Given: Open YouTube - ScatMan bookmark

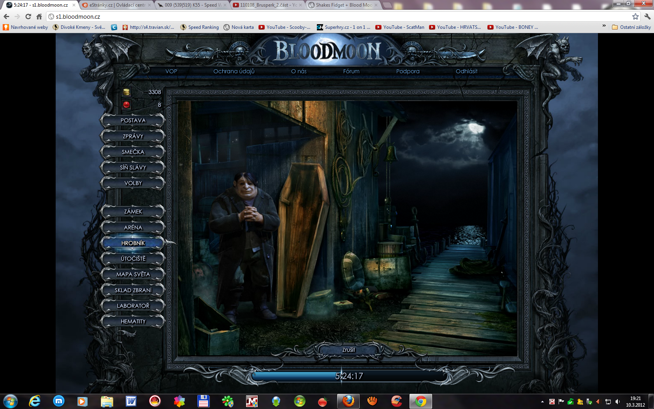Looking at the screenshot, I should [x=400, y=27].
